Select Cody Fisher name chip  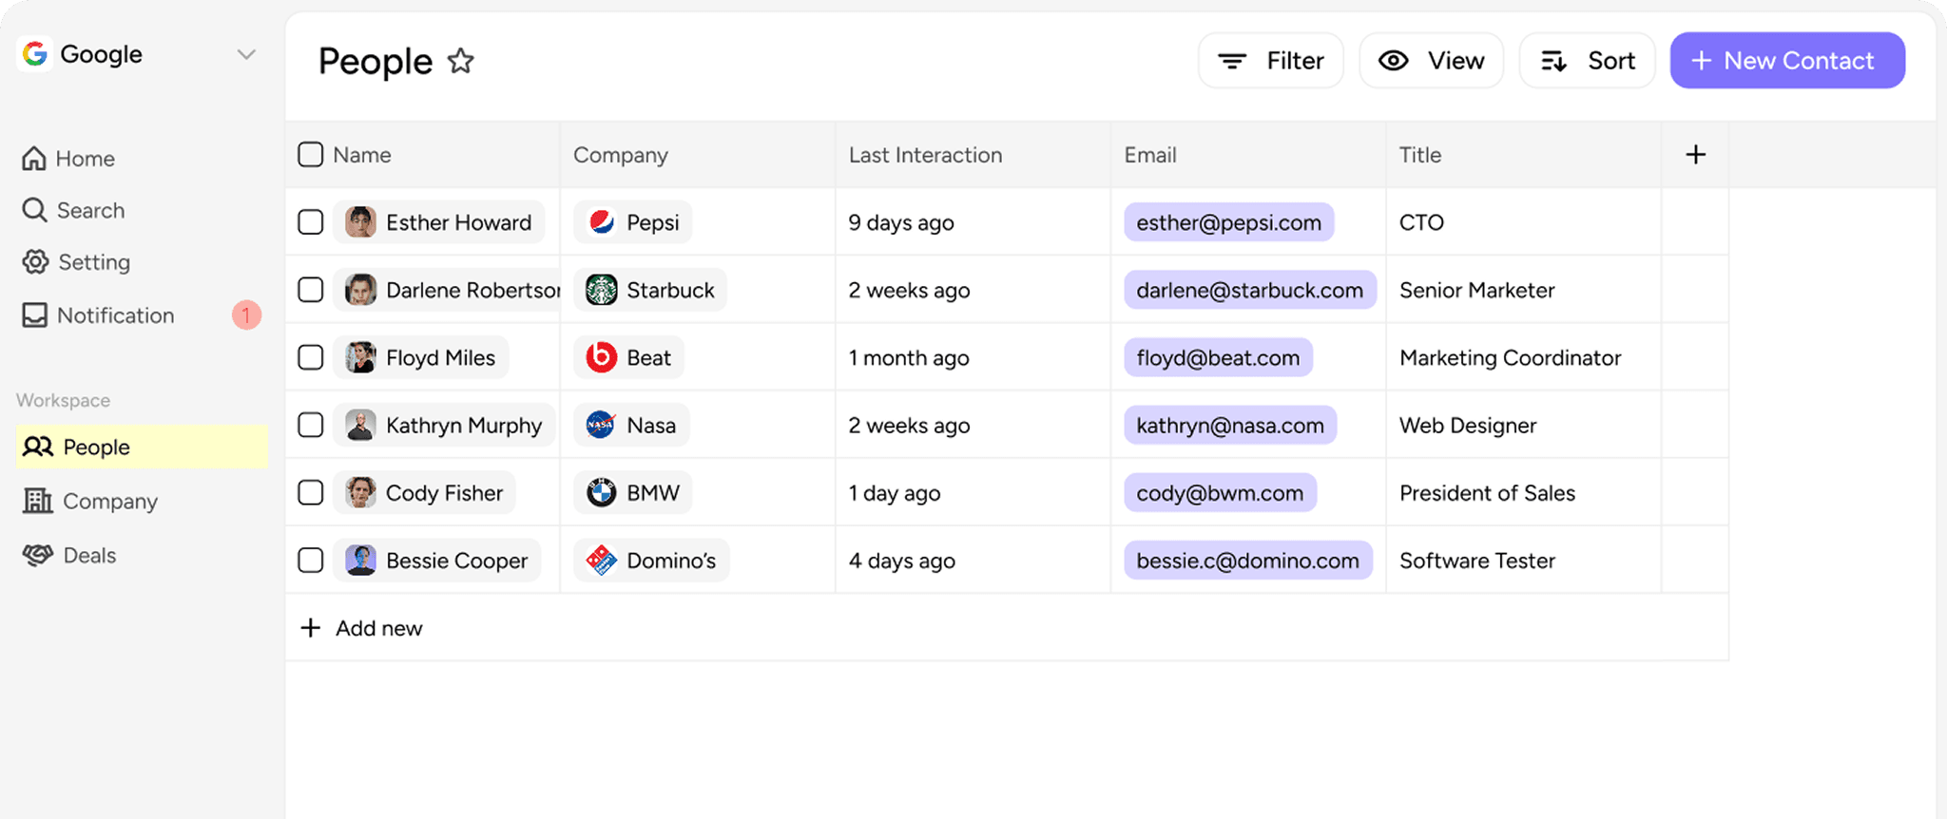(x=425, y=492)
